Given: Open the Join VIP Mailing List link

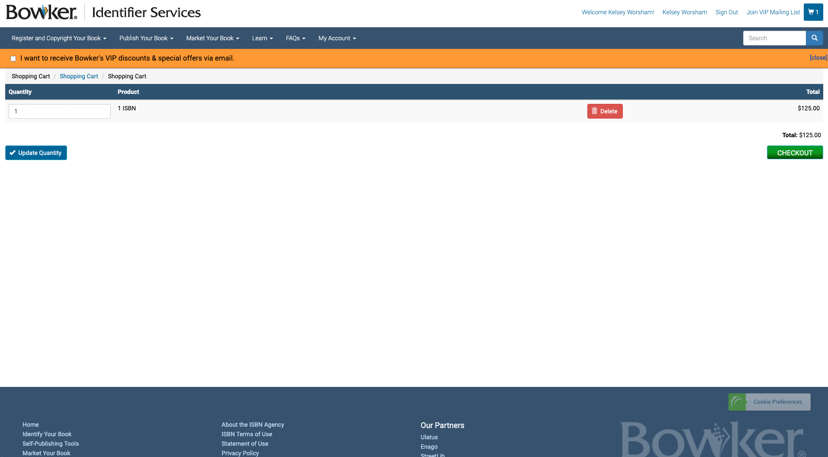Looking at the screenshot, I should [x=773, y=12].
